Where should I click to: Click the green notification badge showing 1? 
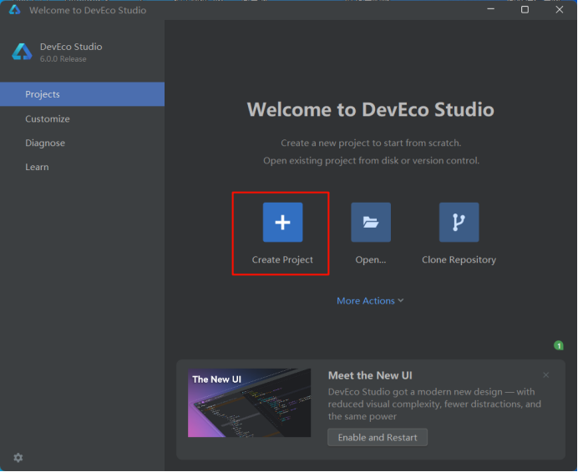click(x=559, y=345)
